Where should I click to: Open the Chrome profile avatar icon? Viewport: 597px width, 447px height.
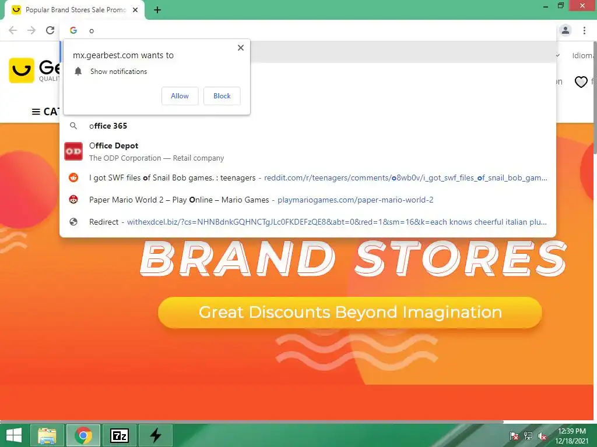(x=566, y=30)
